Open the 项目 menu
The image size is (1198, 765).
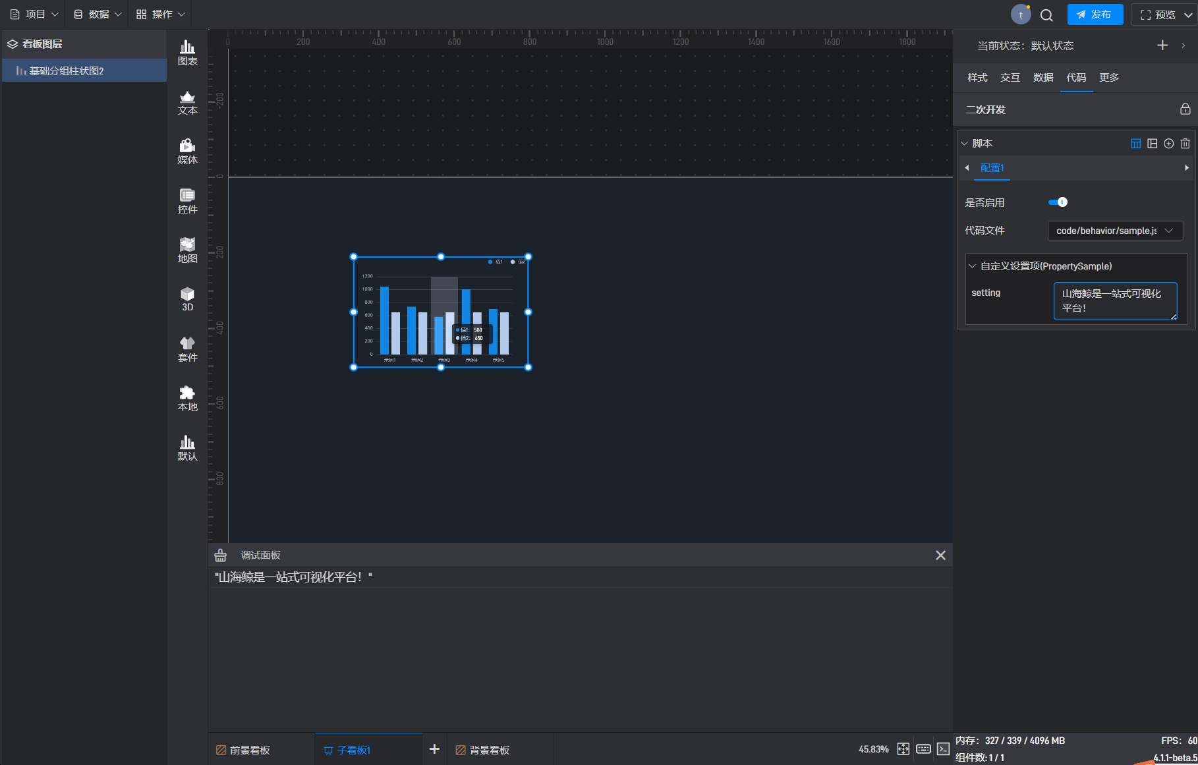tap(34, 14)
